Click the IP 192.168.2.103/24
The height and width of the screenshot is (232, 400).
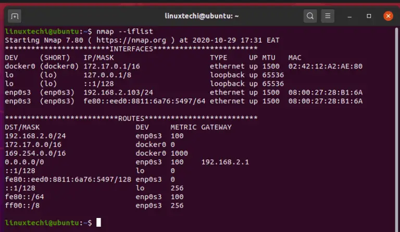pyautogui.click(x=118, y=92)
